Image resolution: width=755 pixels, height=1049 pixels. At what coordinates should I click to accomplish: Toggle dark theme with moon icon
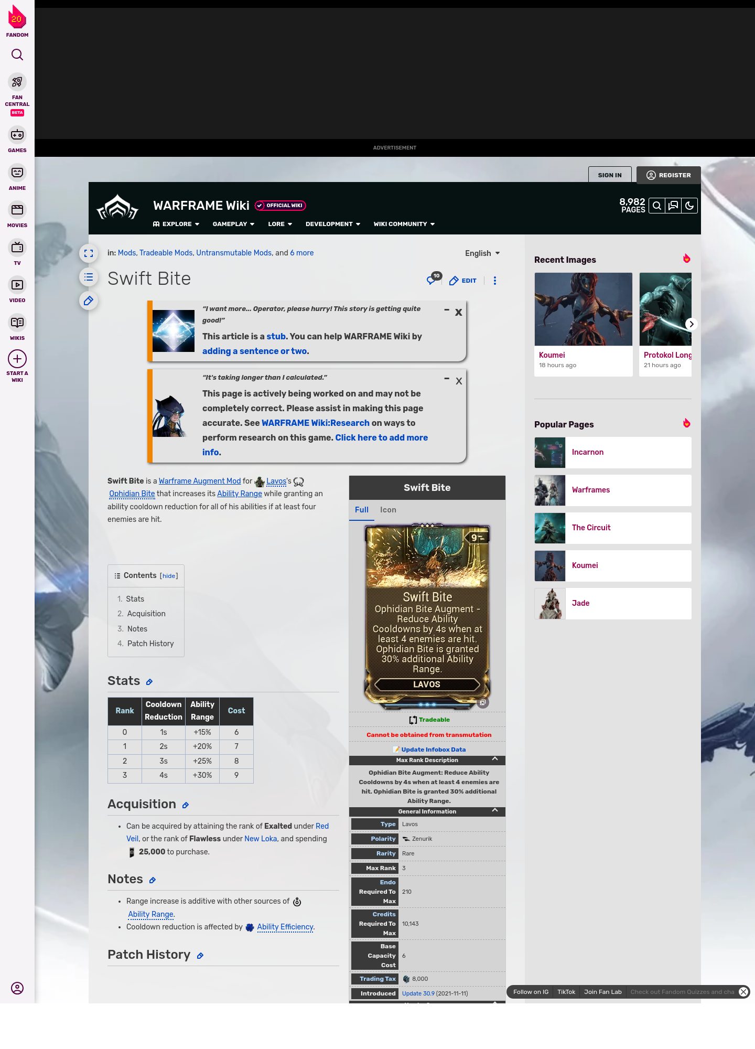coord(689,206)
